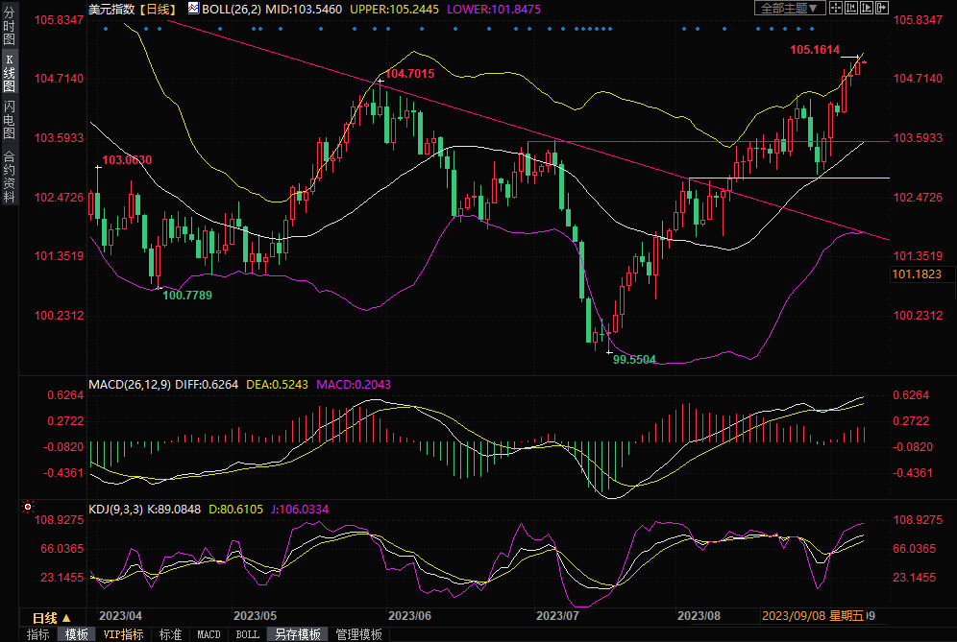Apply the MACD template button
This screenshot has height=642, width=957.
pyautogui.click(x=209, y=634)
